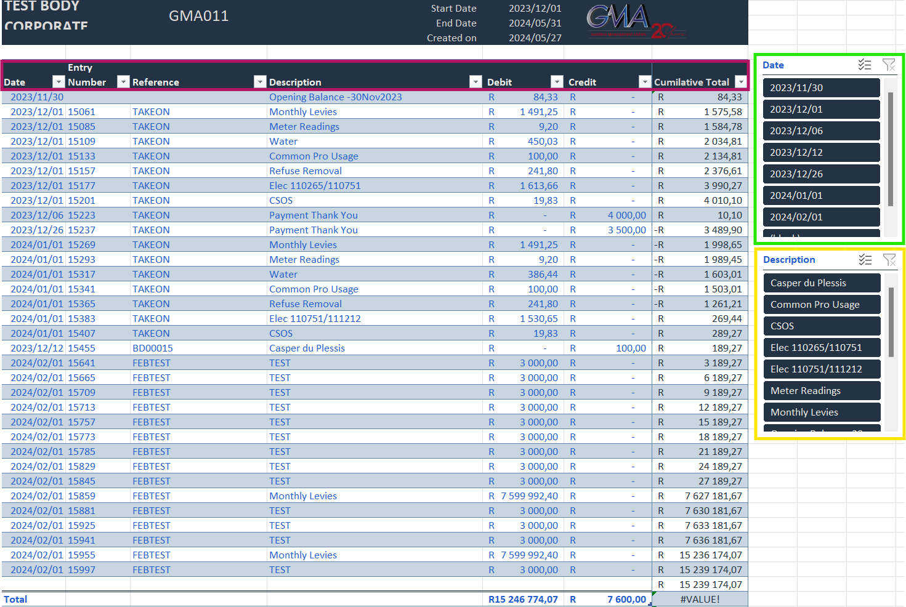The height and width of the screenshot is (607, 906).
Task: Select Common Pro Usage in Description slicer
Action: [822, 305]
